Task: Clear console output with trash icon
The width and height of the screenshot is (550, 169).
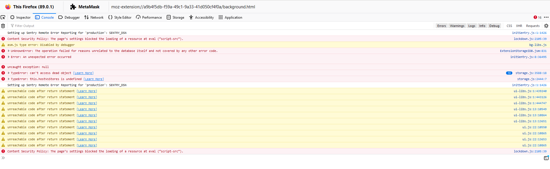Action: (x=3, y=26)
